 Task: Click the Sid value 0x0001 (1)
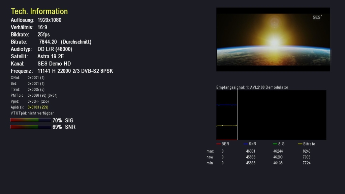(36, 84)
